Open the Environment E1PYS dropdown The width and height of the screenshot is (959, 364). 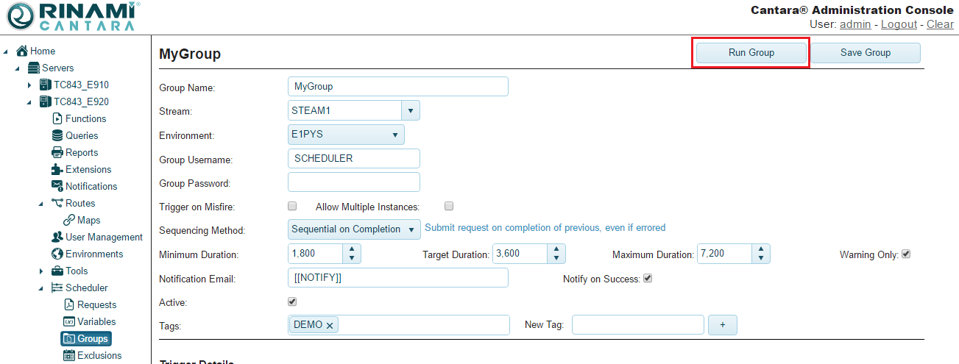pyautogui.click(x=394, y=135)
